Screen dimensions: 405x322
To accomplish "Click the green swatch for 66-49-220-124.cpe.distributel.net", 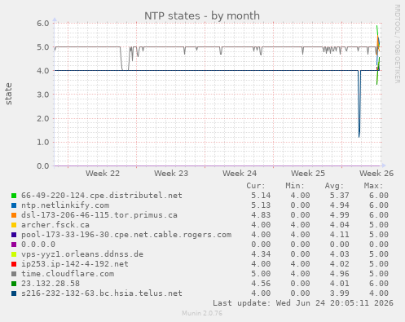I will tap(14, 196).
